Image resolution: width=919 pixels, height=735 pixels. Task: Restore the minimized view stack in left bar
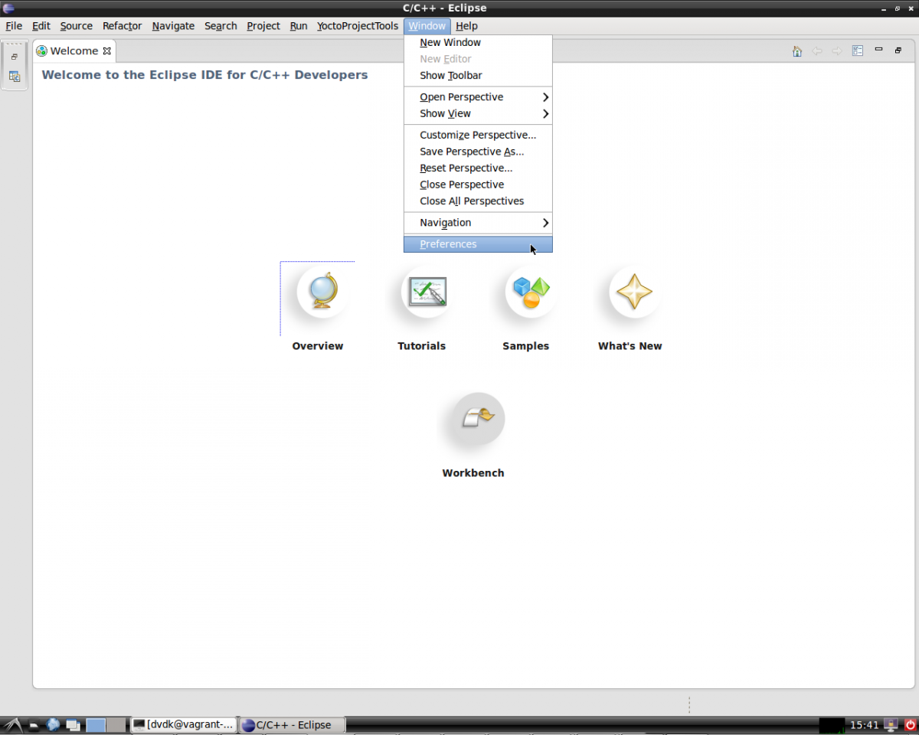click(x=15, y=57)
